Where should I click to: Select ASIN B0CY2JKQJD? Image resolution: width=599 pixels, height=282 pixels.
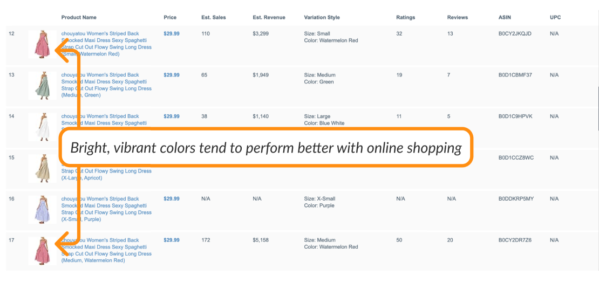515,33
